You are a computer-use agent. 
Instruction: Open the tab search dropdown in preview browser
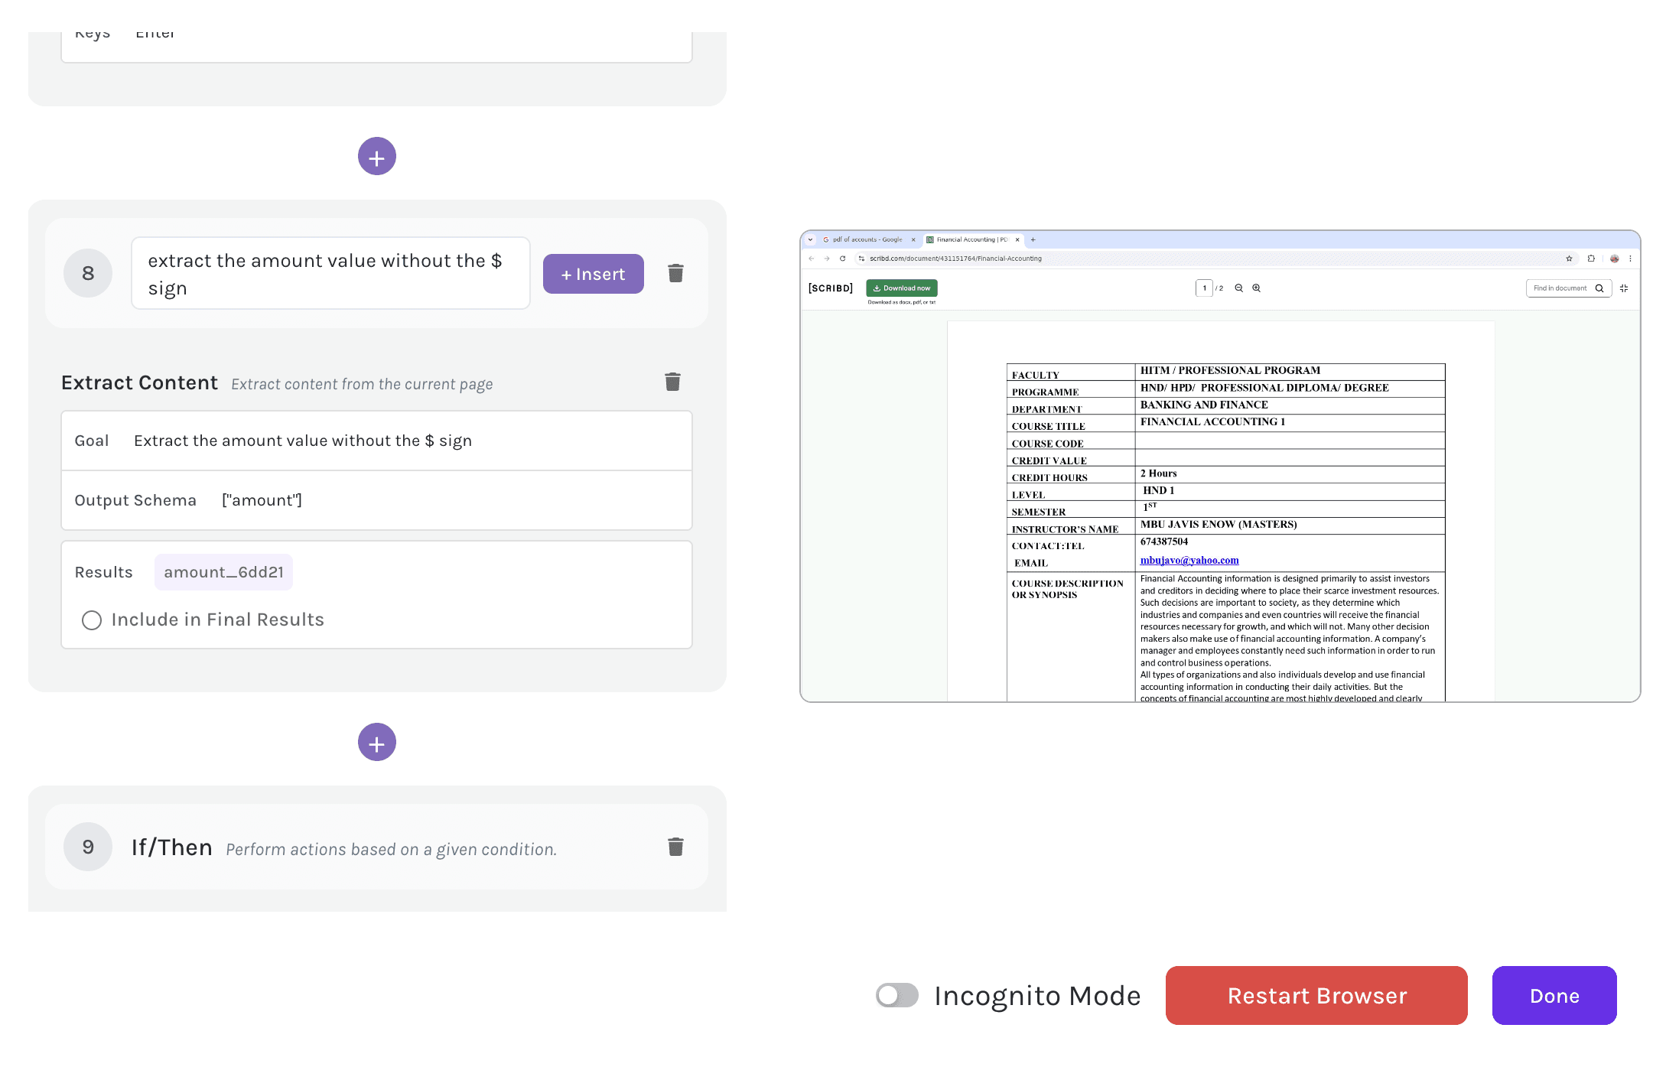(x=811, y=239)
